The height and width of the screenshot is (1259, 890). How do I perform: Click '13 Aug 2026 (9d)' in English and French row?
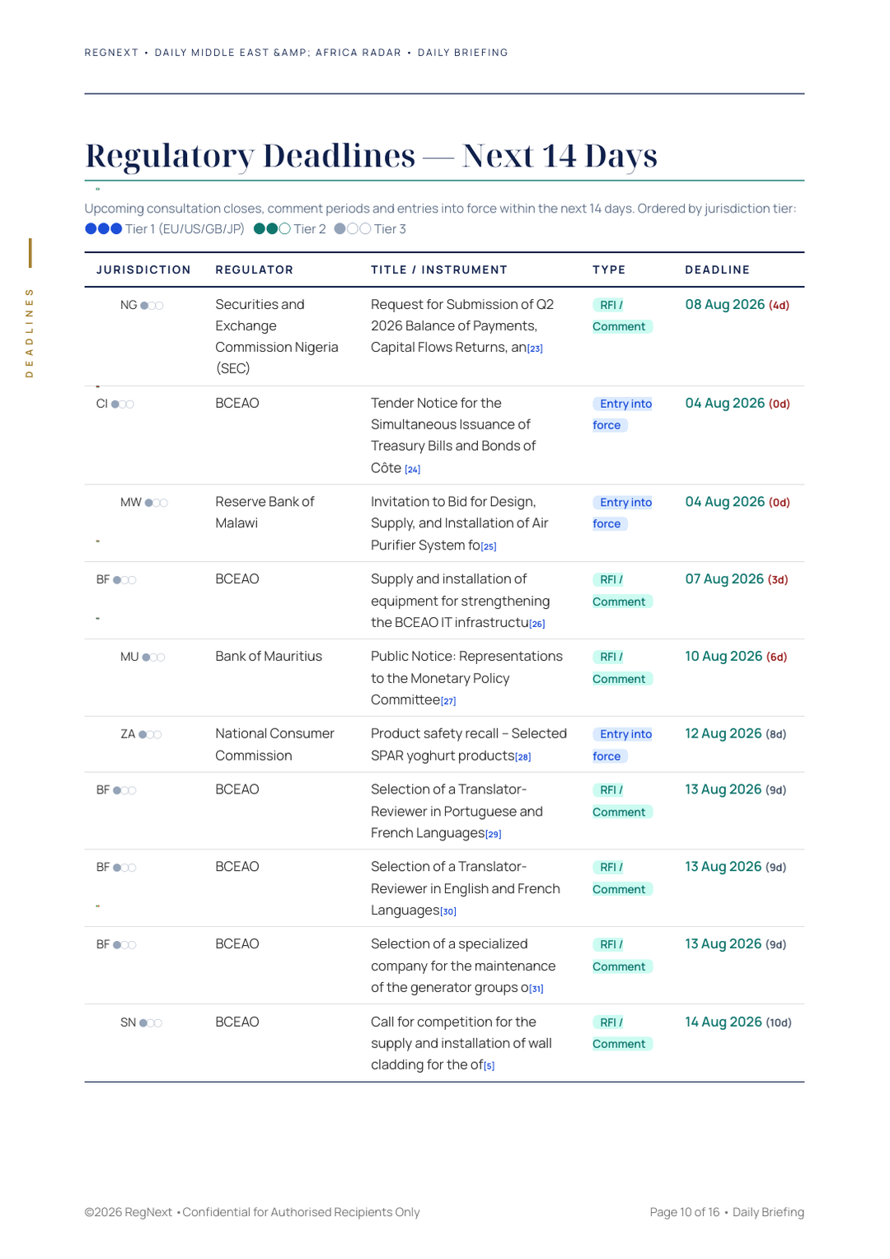(736, 867)
